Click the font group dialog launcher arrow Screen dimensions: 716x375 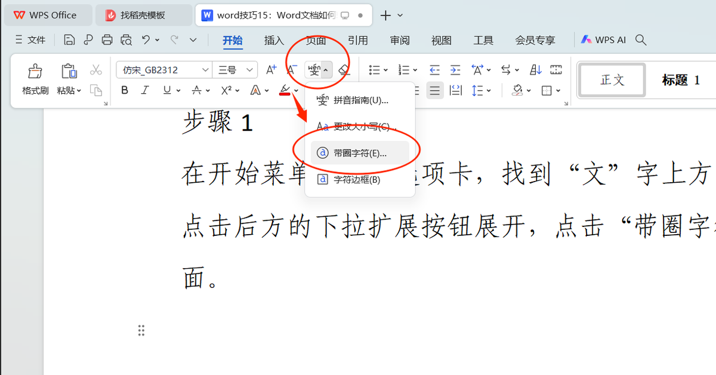click(106, 104)
